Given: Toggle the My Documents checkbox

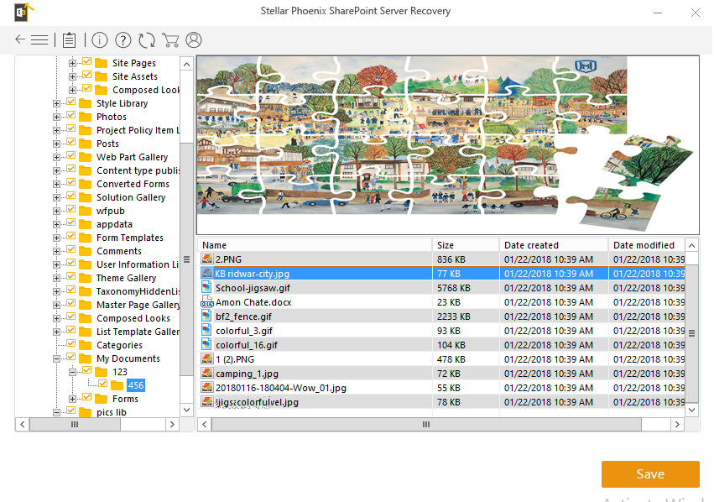Looking at the screenshot, I should point(71,357).
